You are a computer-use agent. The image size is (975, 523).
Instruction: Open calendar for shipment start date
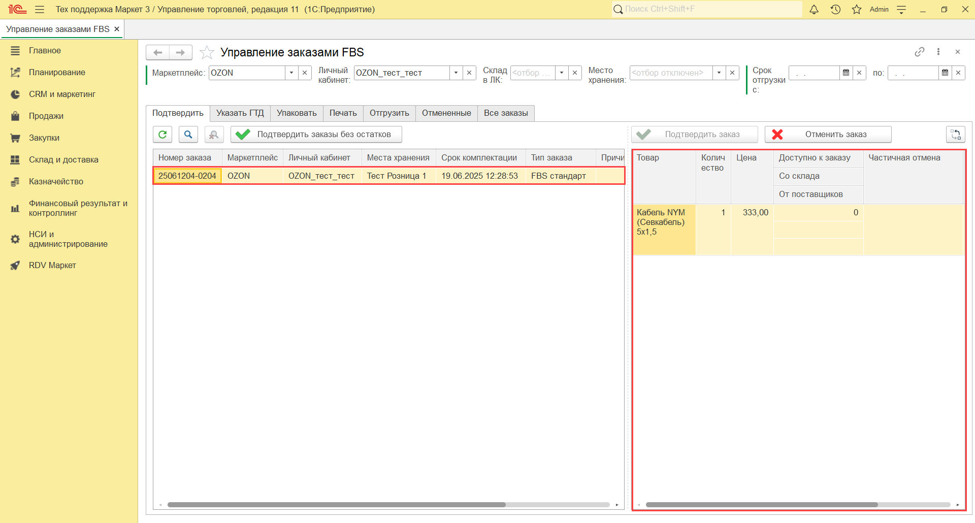(x=846, y=73)
